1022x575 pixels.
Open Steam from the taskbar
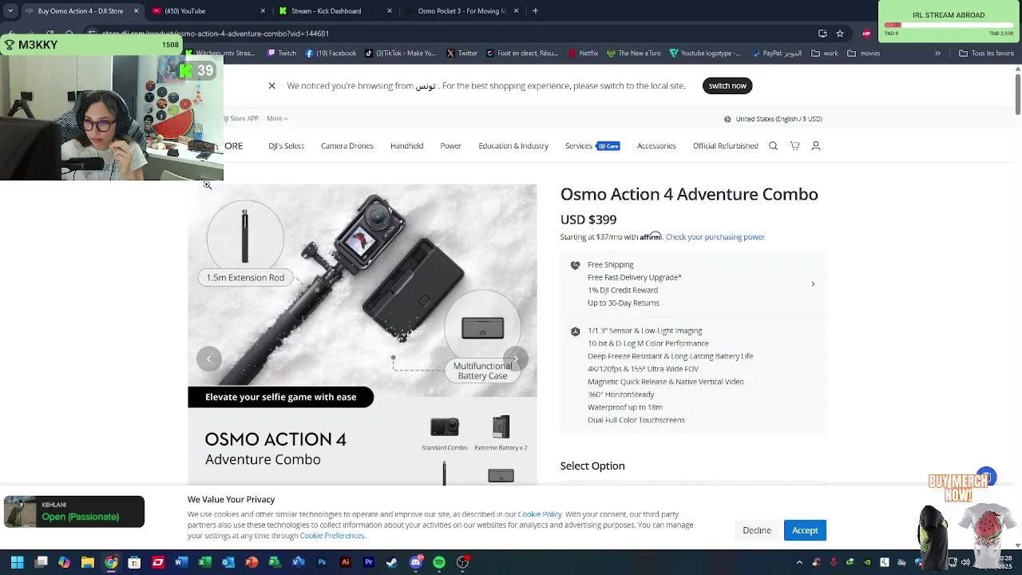pos(392,562)
